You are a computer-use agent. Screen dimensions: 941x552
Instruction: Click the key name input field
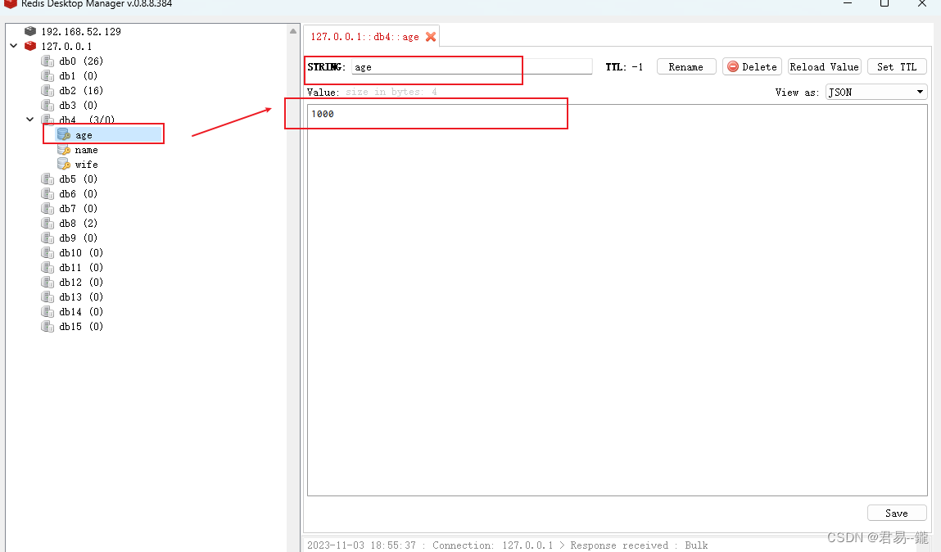click(471, 66)
